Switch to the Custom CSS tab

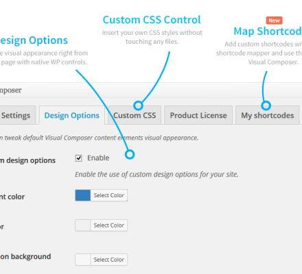[135, 115]
